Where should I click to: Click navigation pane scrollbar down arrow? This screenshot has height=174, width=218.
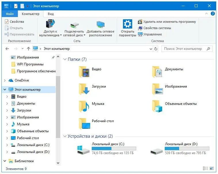(x=58, y=163)
